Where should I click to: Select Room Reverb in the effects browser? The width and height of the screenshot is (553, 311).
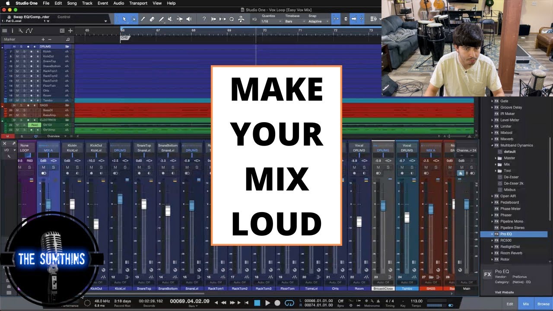pos(511,253)
